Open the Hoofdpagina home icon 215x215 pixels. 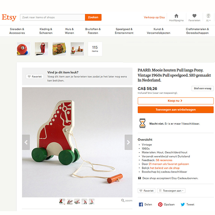[176, 17]
